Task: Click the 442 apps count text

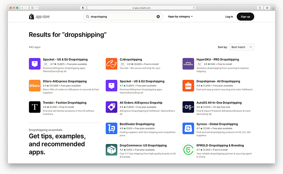Action: point(34,47)
